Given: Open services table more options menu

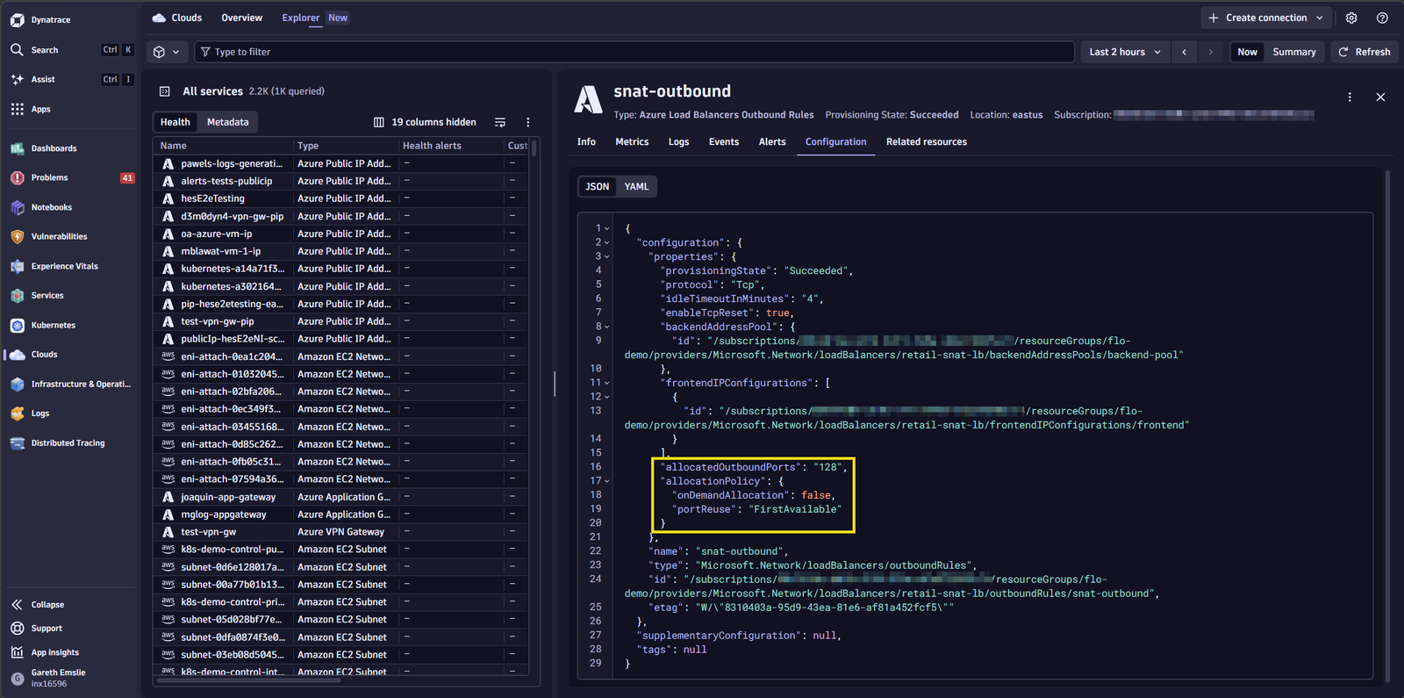Looking at the screenshot, I should tap(527, 122).
